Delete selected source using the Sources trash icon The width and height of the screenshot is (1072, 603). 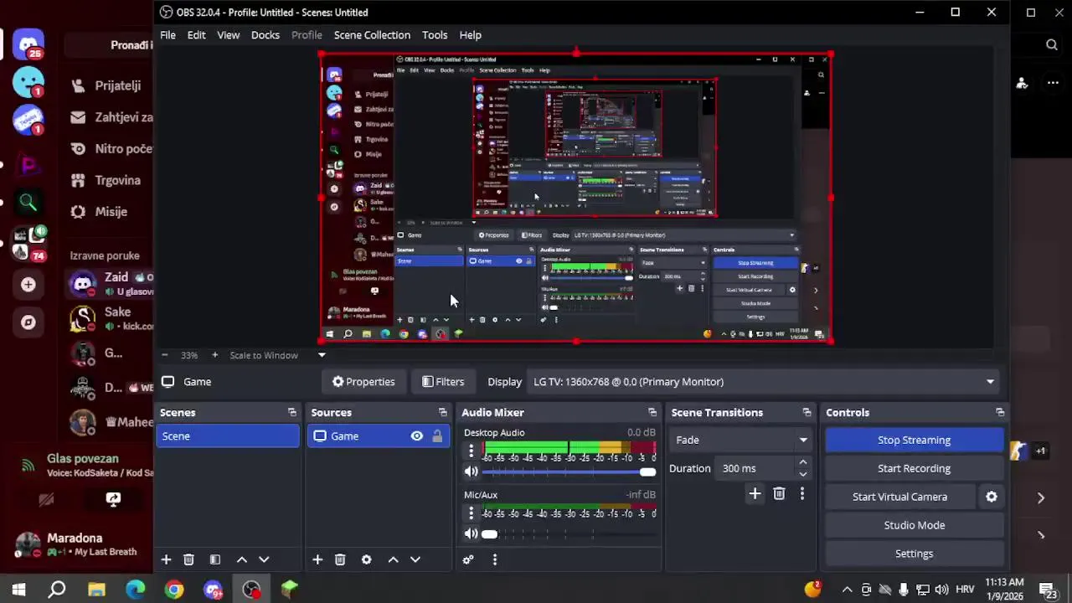point(340,559)
